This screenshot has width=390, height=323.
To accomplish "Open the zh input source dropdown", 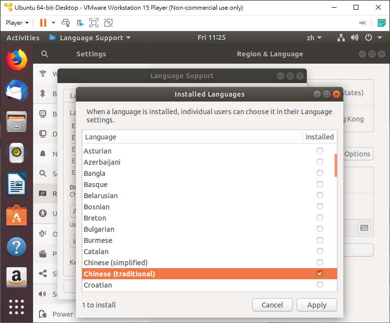I will (x=314, y=38).
